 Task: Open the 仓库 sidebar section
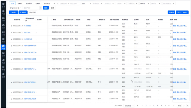click(3, 26)
